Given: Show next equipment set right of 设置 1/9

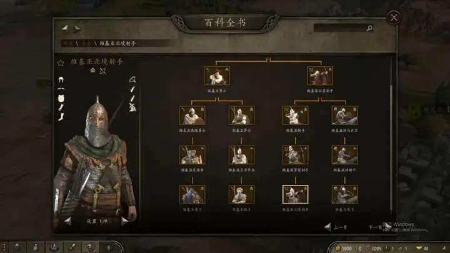Looking at the screenshot, I should [x=124, y=221].
